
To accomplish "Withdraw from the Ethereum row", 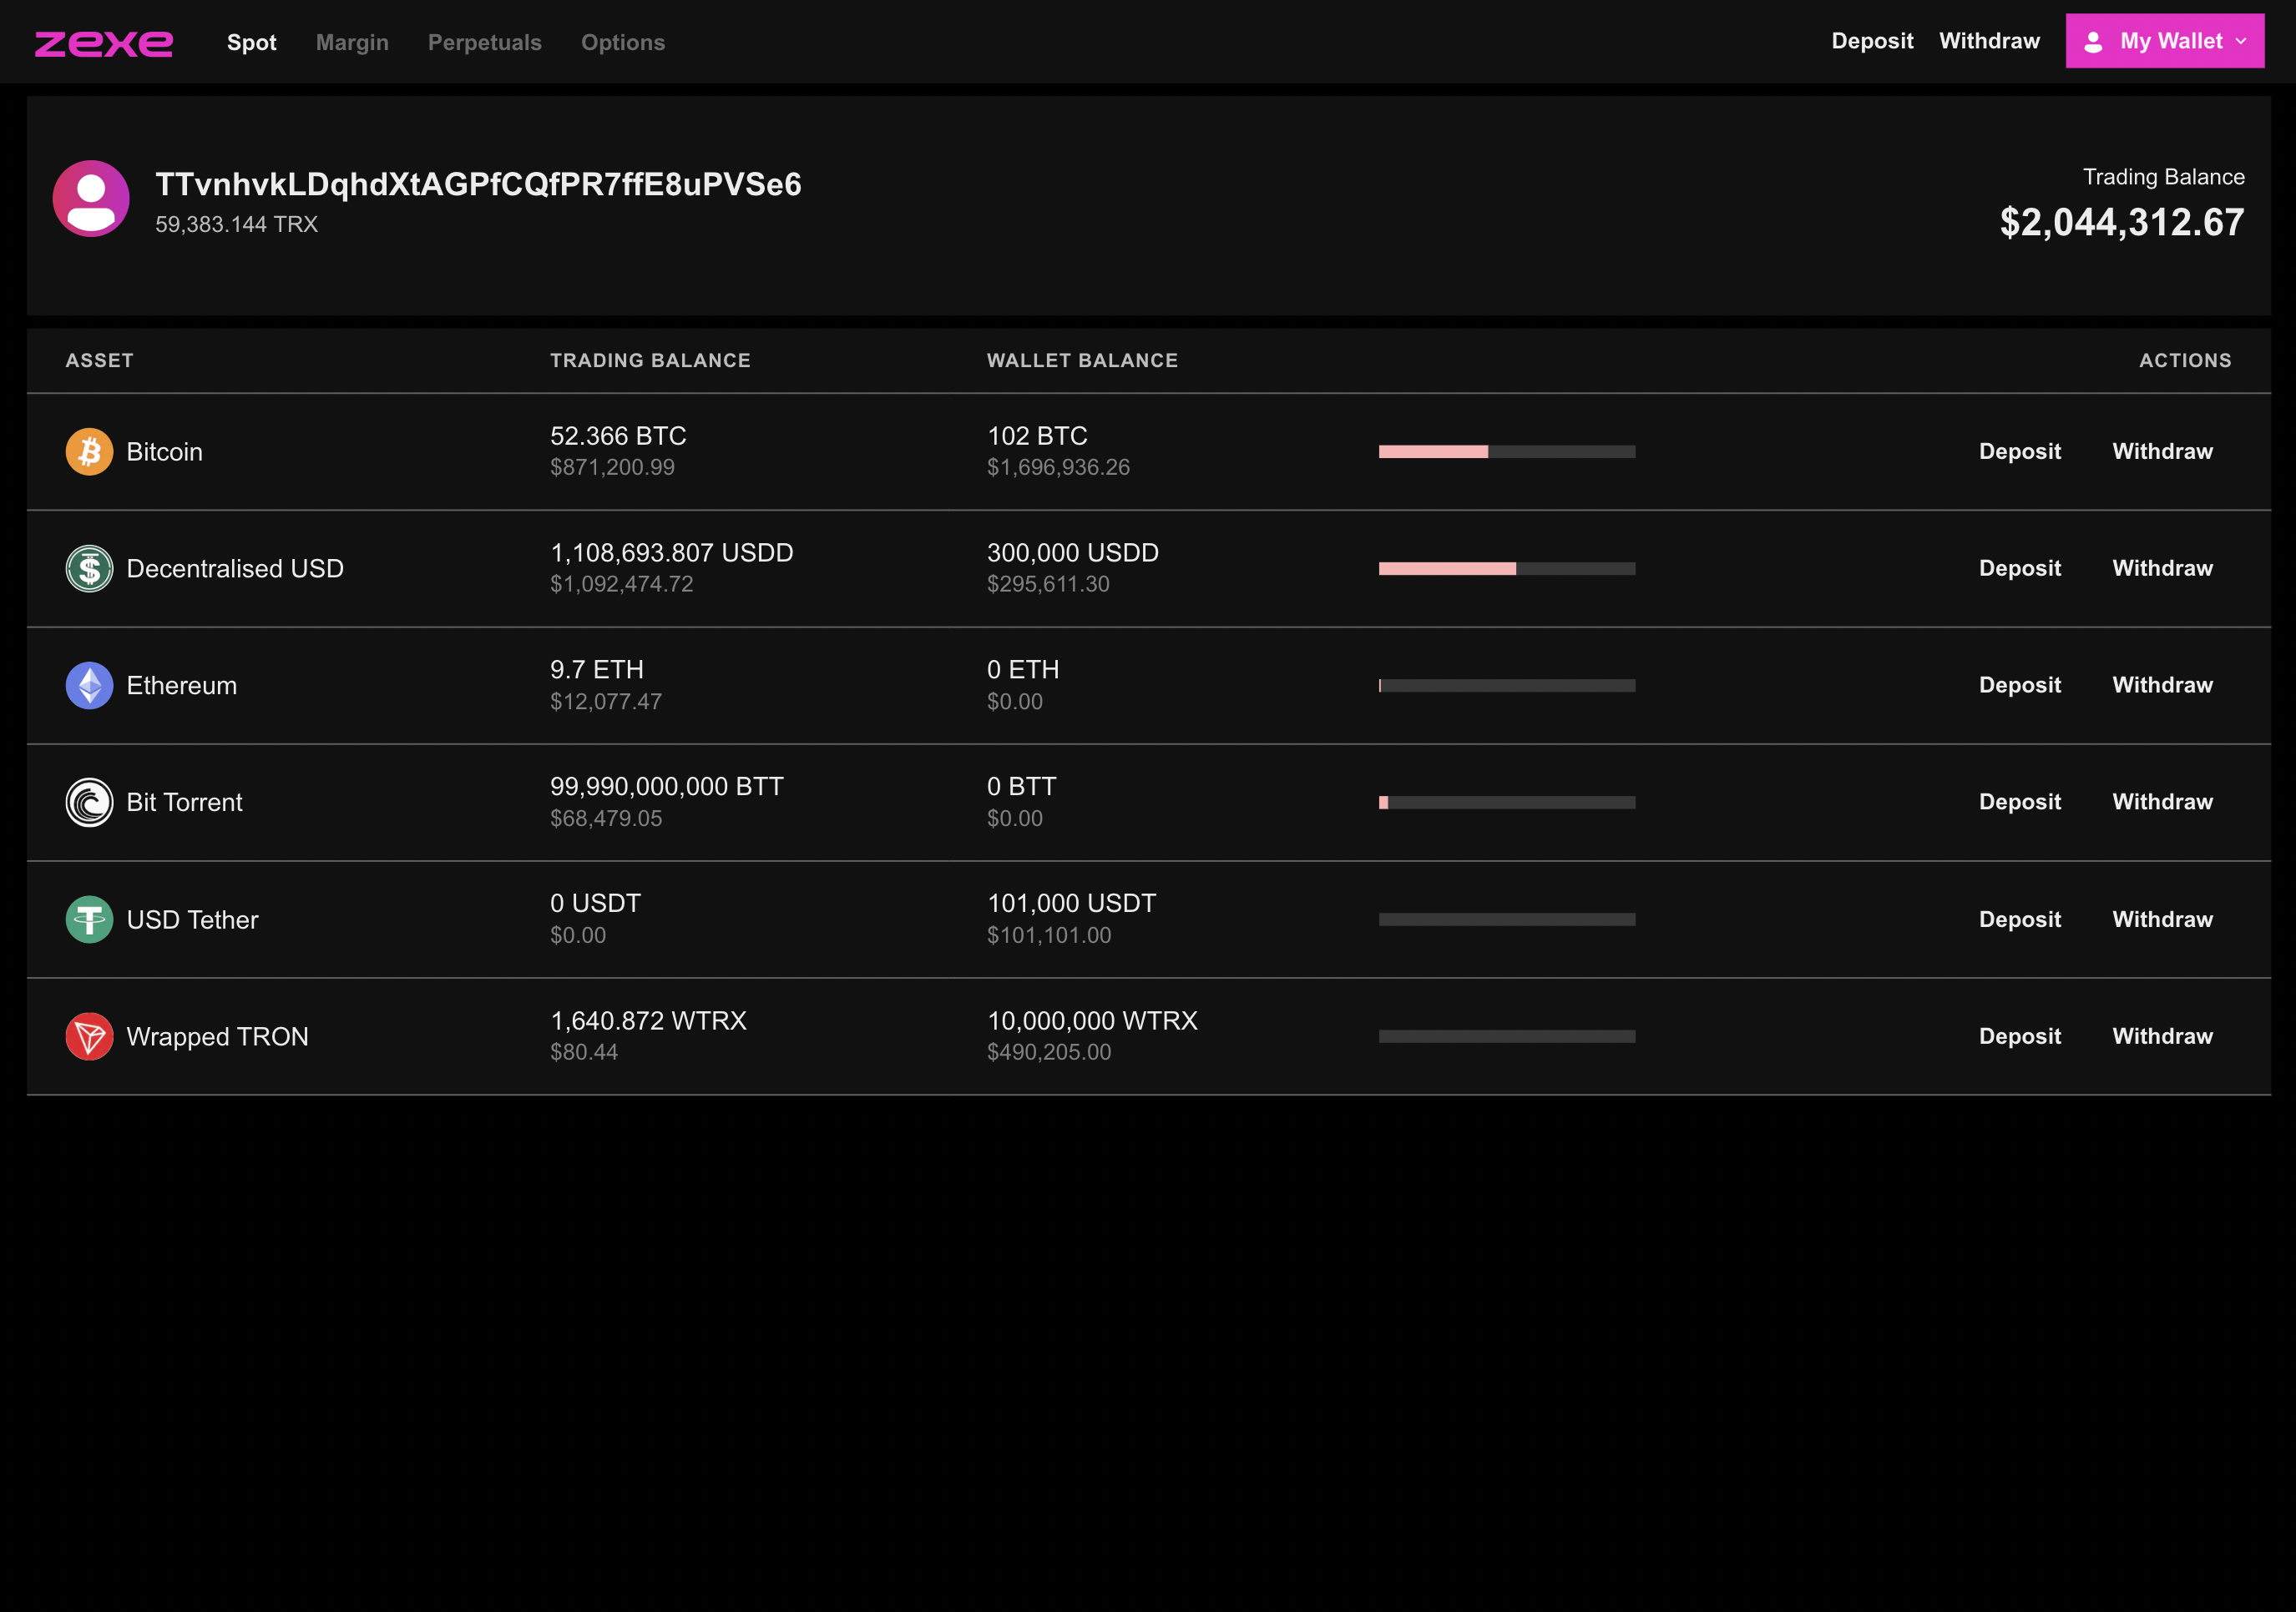I will click(2162, 686).
